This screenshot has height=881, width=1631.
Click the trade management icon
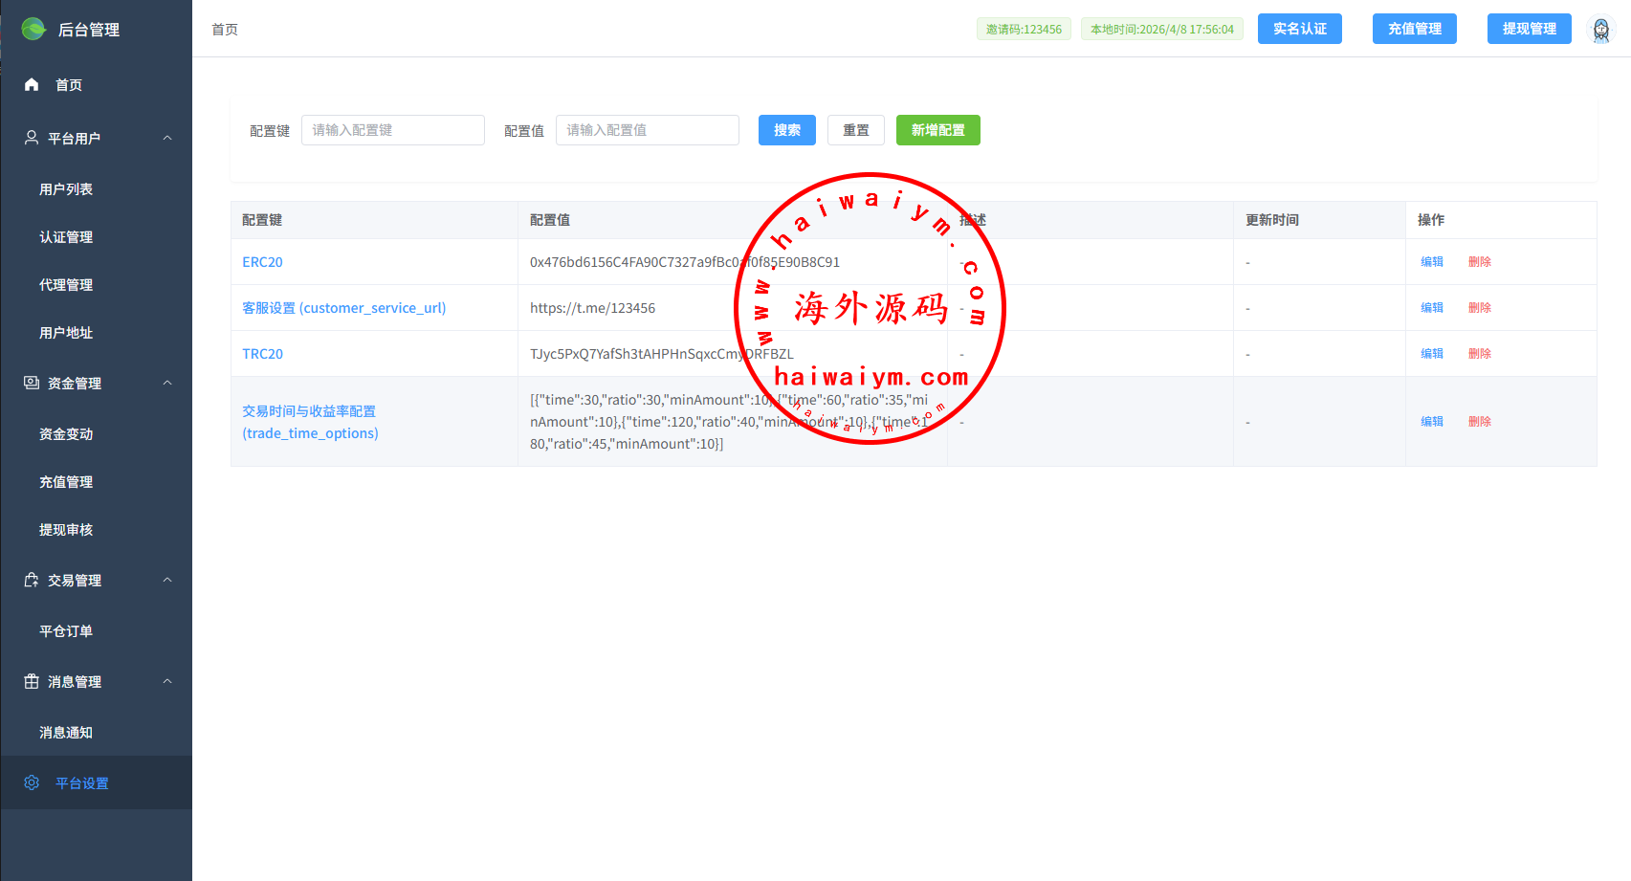tap(32, 580)
